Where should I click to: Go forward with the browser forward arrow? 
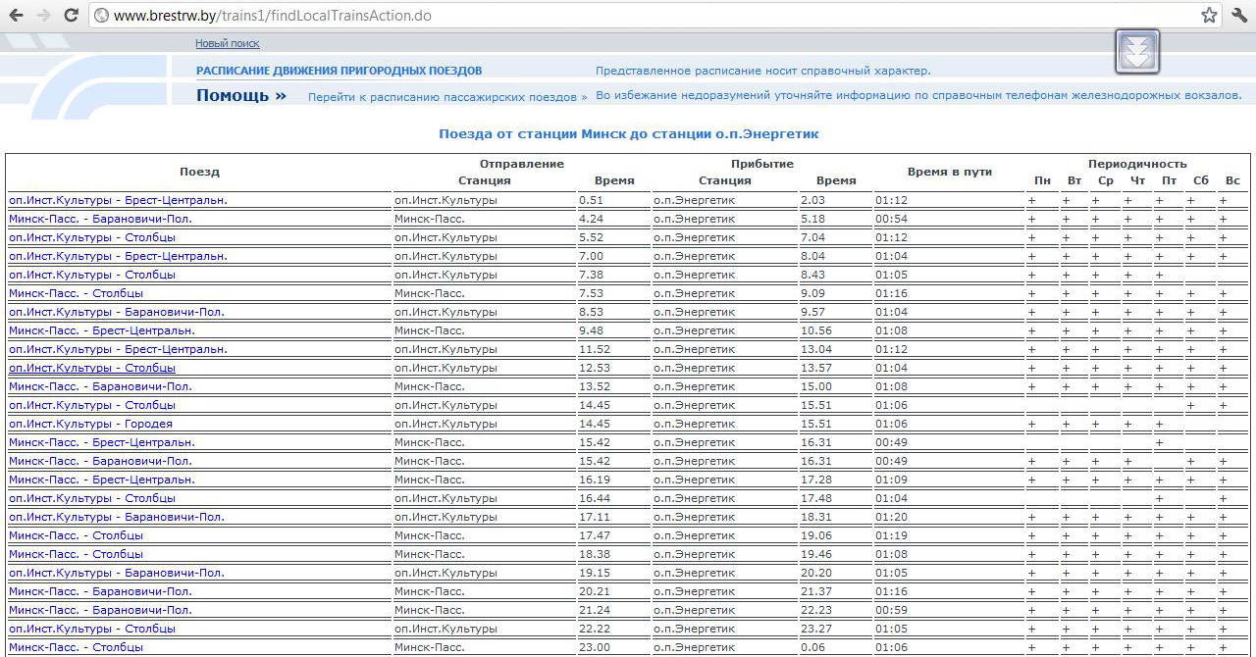pyautogui.click(x=43, y=16)
